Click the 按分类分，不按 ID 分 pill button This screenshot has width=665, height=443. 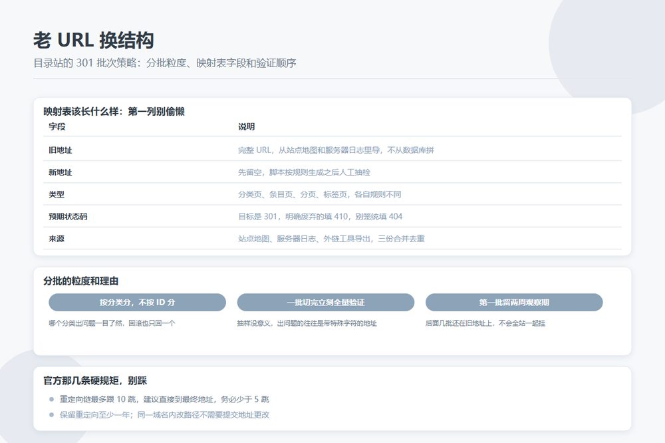tap(137, 302)
